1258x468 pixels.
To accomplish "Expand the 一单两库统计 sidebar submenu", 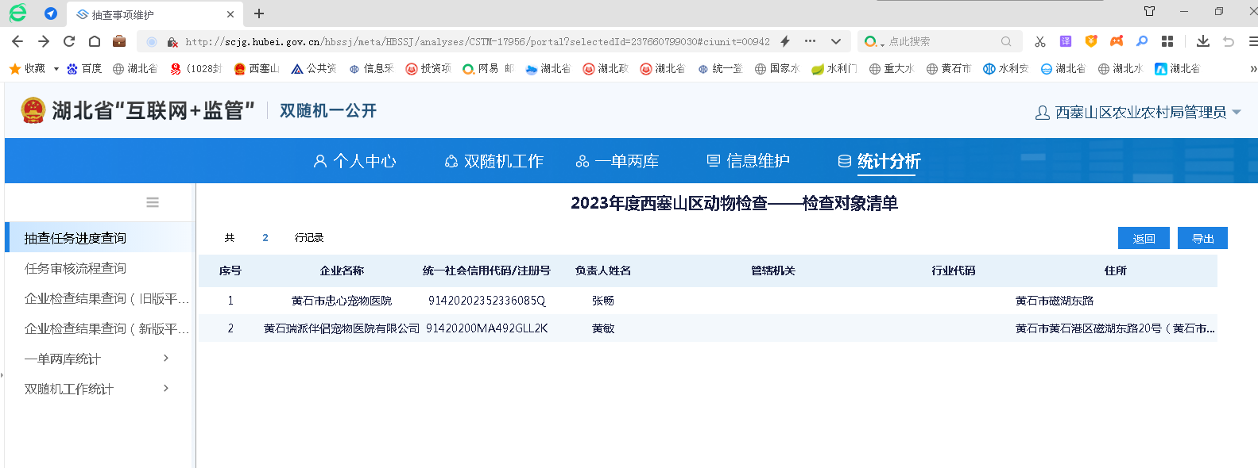I will tap(165, 359).
